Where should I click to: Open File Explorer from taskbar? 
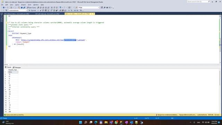106,122
